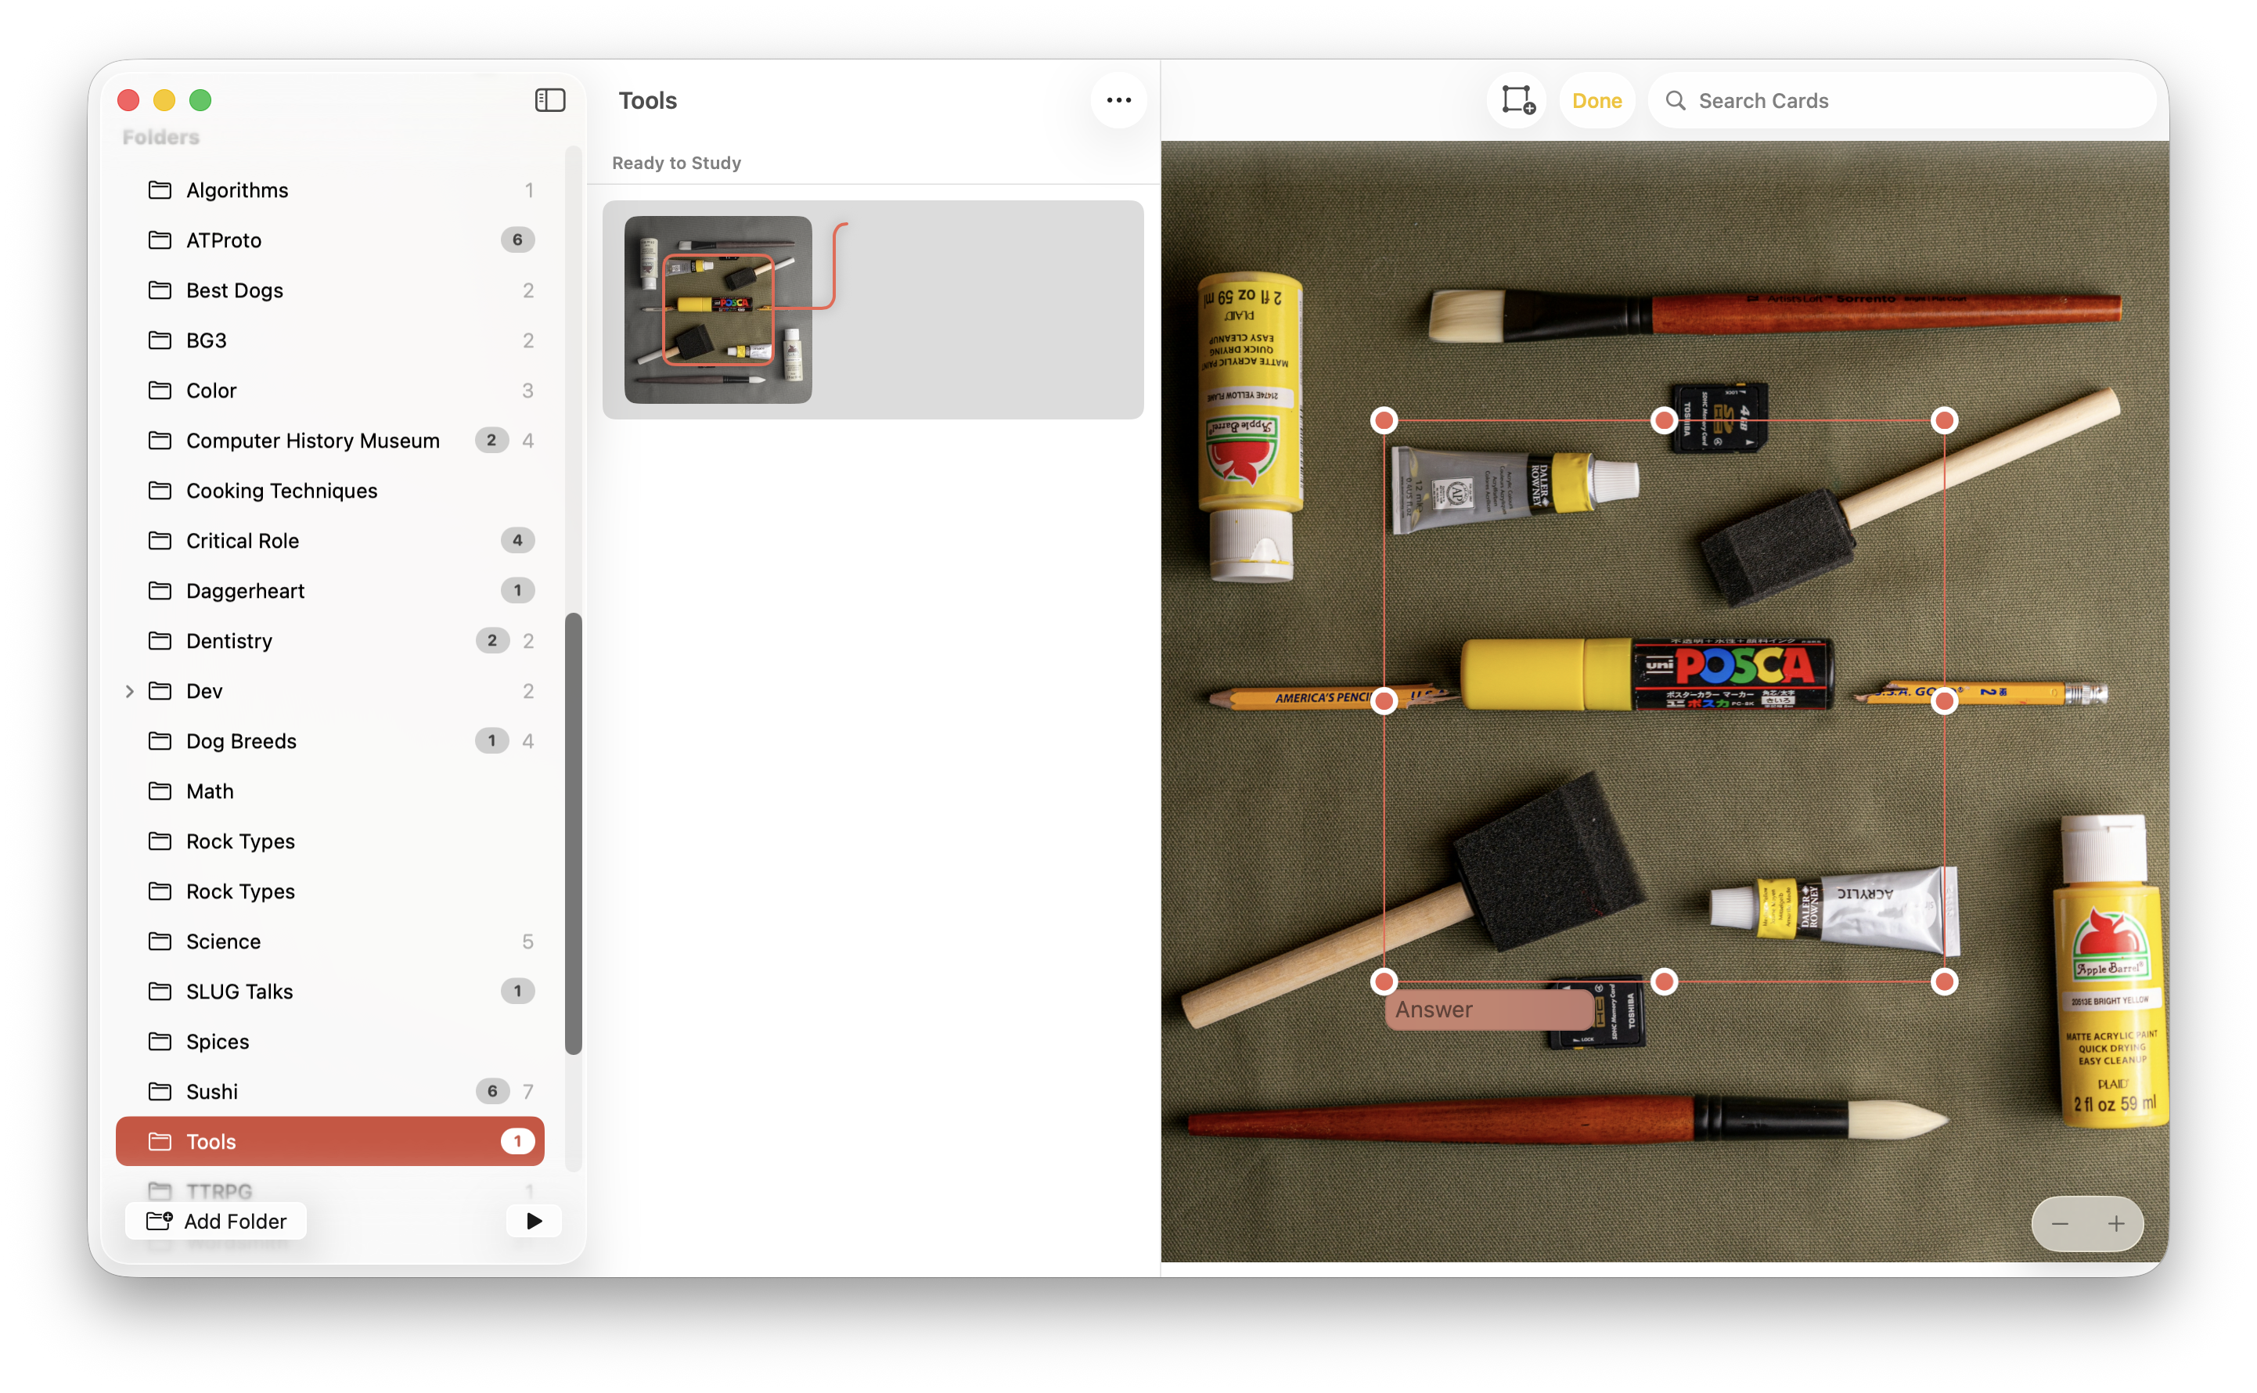Click the ATProto folder's 6 badge

click(517, 239)
